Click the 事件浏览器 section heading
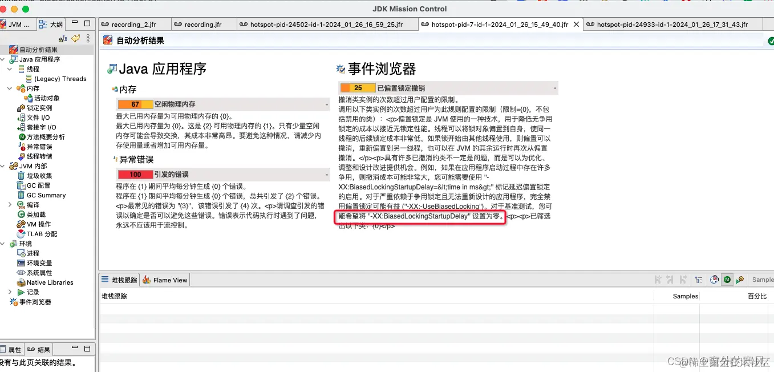This screenshot has width=774, height=372. [x=382, y=69]
